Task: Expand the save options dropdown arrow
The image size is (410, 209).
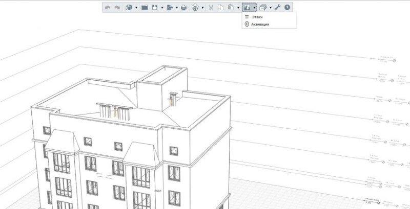Action: [162, 8]
